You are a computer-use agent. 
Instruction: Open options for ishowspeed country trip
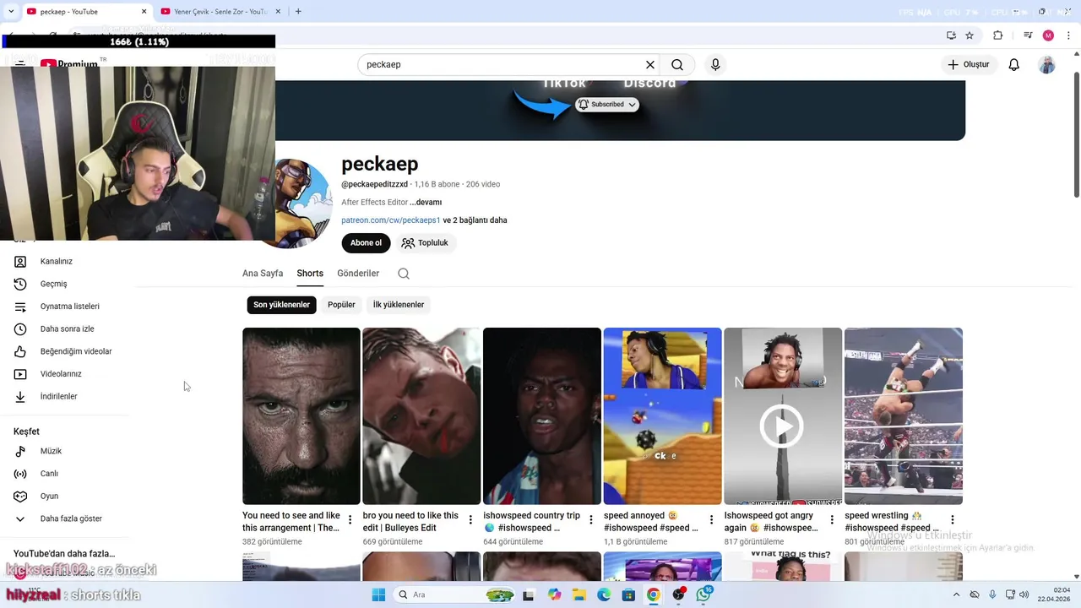pyautogui.click(x=591, y=520)
